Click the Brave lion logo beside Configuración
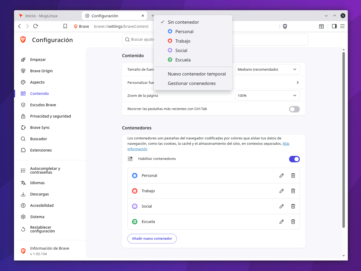Screen dimensions: 361x271 coord(23,40)
